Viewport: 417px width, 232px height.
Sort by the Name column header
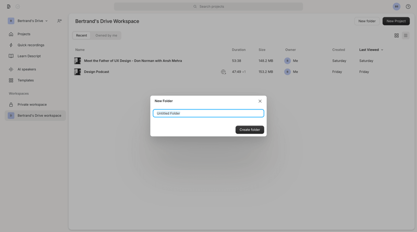coord(80,50)
